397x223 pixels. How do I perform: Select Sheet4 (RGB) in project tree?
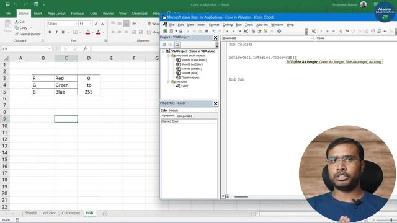[190, 73]
